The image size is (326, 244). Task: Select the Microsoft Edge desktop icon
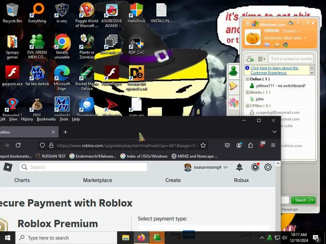tap(62, 78)
